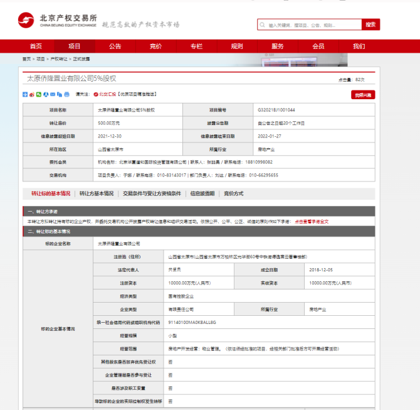Click the red 搜索 search button

click(x=370, y=24)
